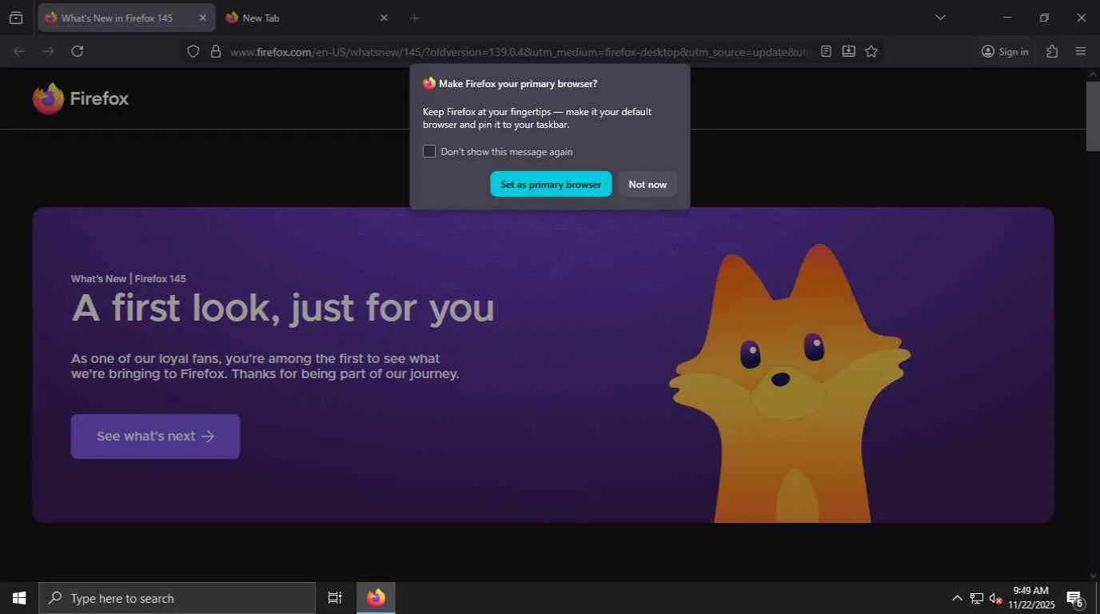1100x614 pixels.
Task: Show hidden system tray icons
Action: point(957,598)
